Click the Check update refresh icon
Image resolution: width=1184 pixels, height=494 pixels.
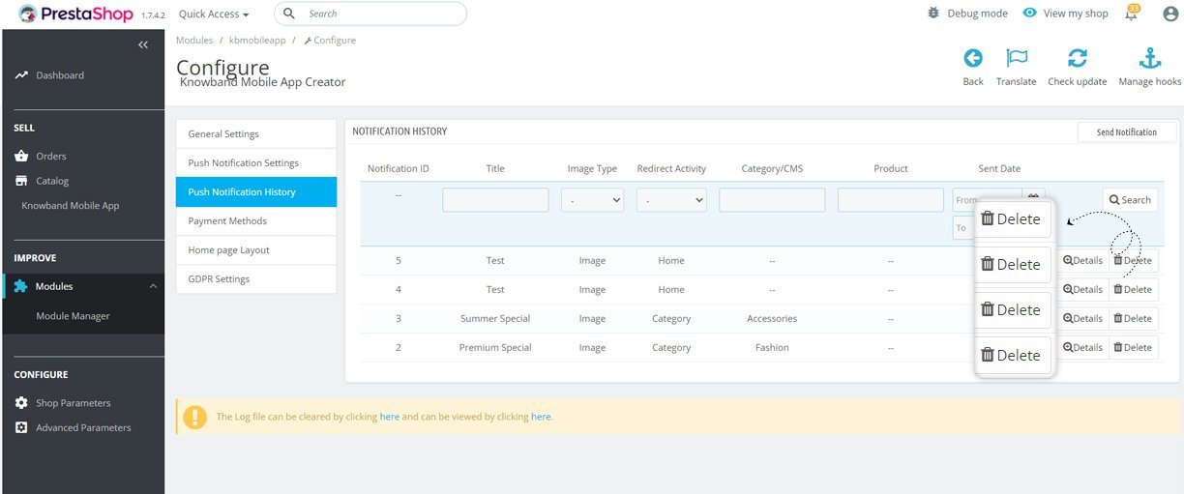pos(1077,58)
